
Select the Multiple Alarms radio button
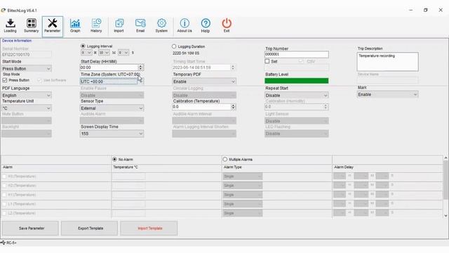(x=224, y=160)
